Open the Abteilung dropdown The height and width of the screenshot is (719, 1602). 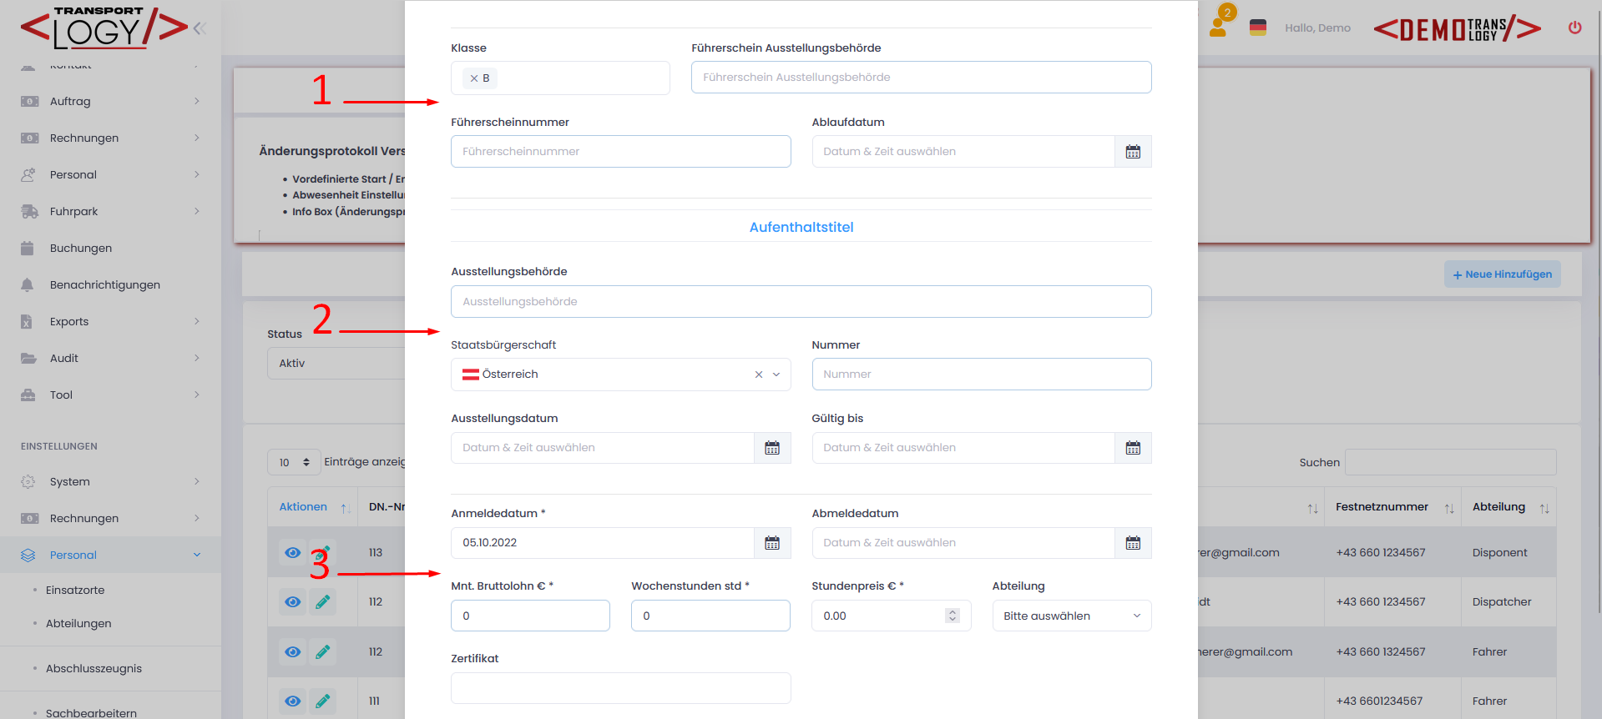(x=1071, y=616)
